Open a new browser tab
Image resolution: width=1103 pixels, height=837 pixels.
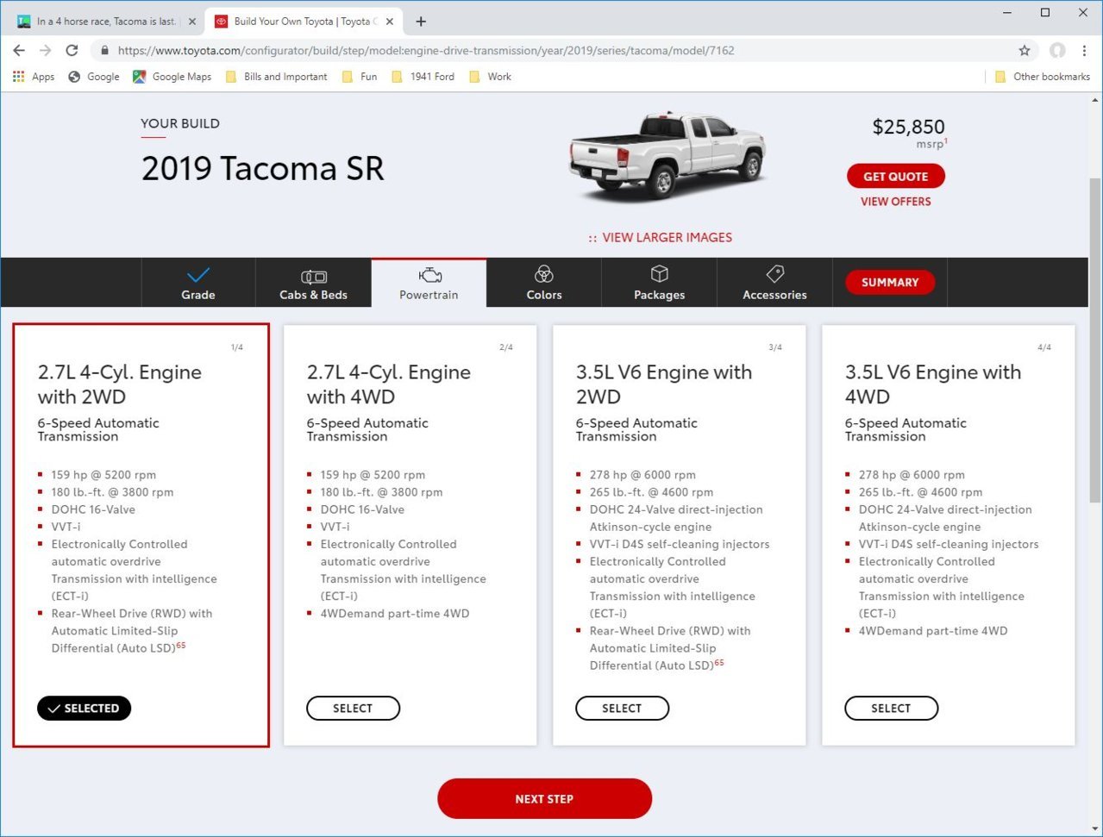[421, 22]
